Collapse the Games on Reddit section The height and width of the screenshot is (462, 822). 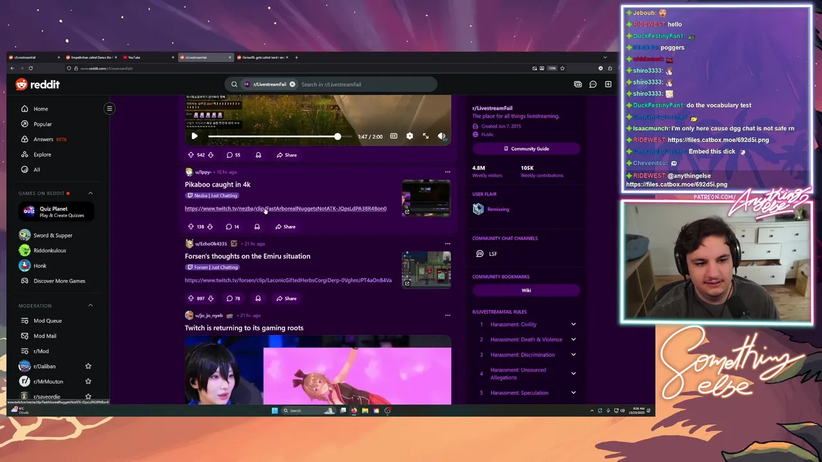91,193
